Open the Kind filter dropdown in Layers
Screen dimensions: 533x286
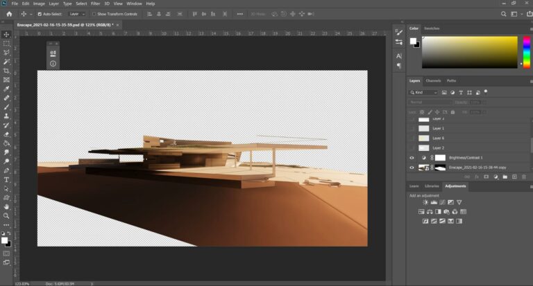[x=423, y=92]
